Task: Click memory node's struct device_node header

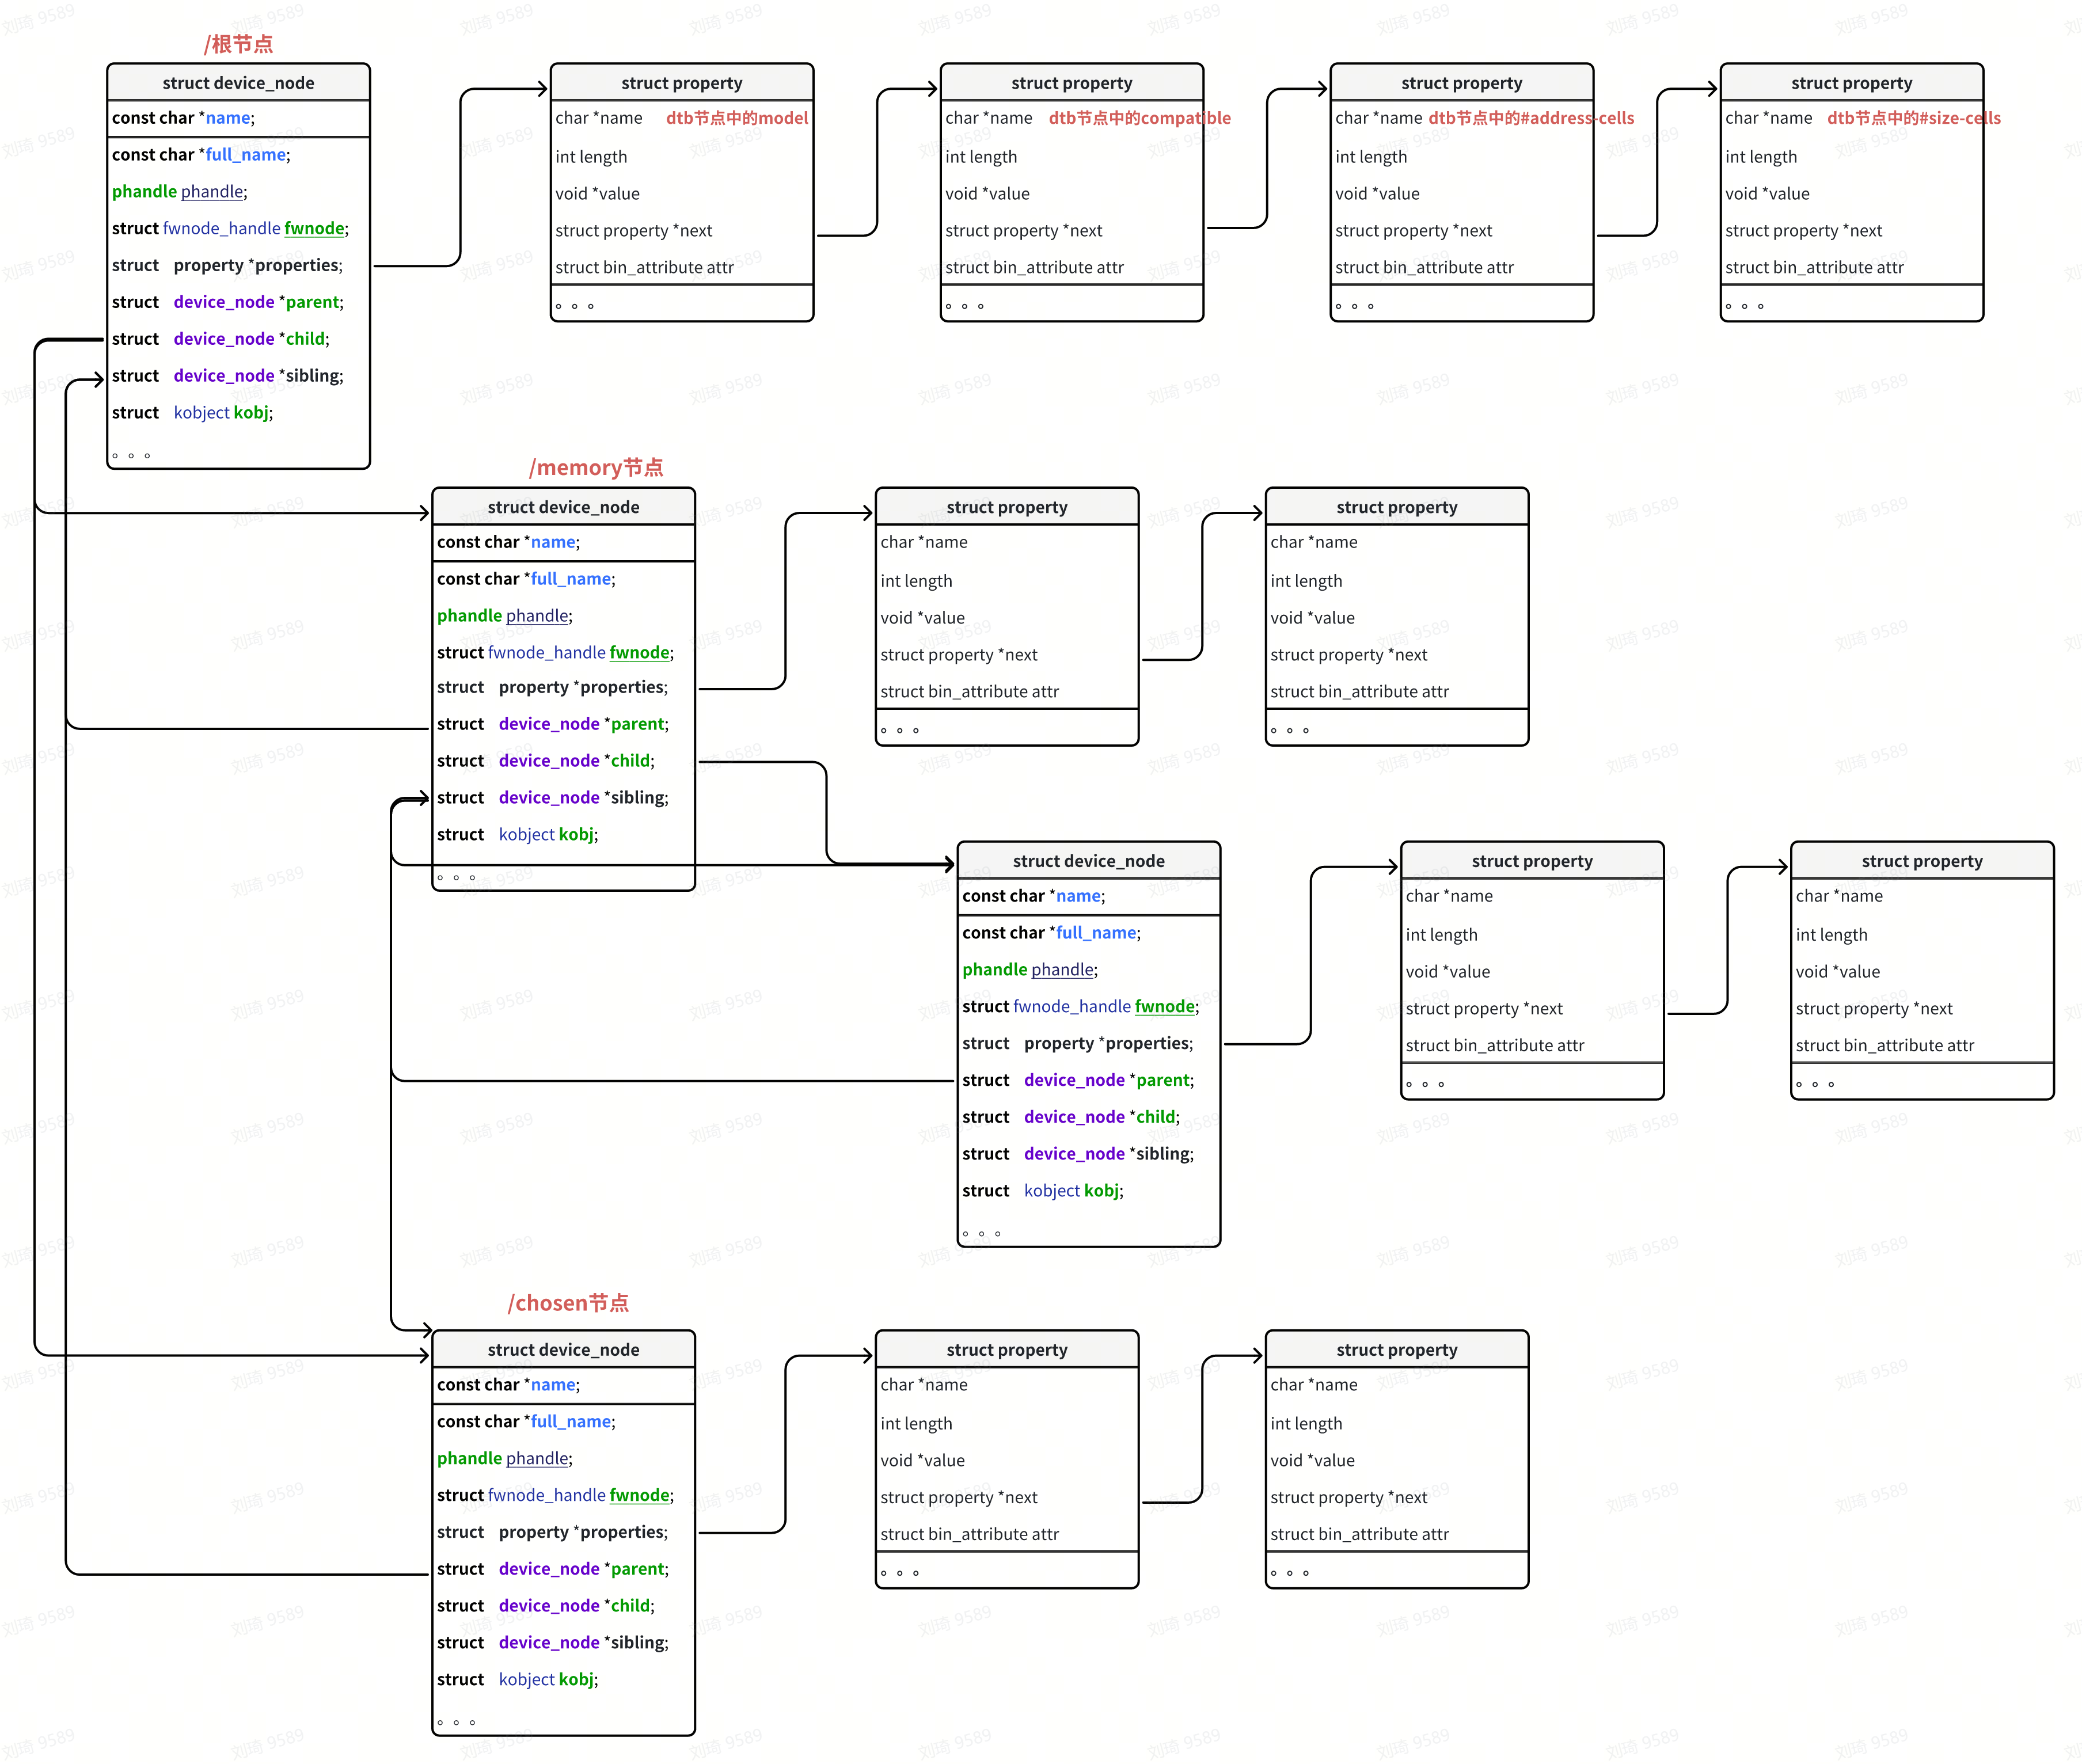Action: coord(563,507)
